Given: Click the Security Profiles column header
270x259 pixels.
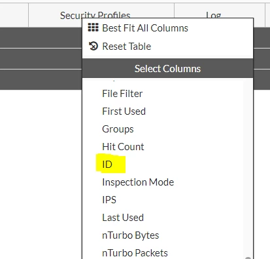Looking at the screenshot, I should [x=95, y=15].
